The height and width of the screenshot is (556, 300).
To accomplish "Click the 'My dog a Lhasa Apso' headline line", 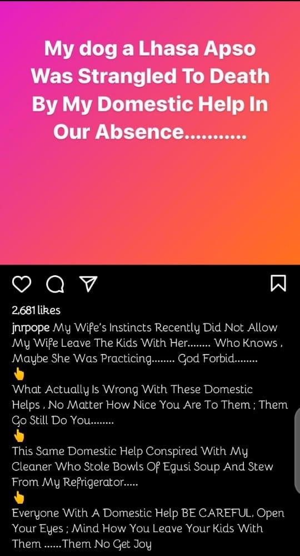I will coord(150,48).
